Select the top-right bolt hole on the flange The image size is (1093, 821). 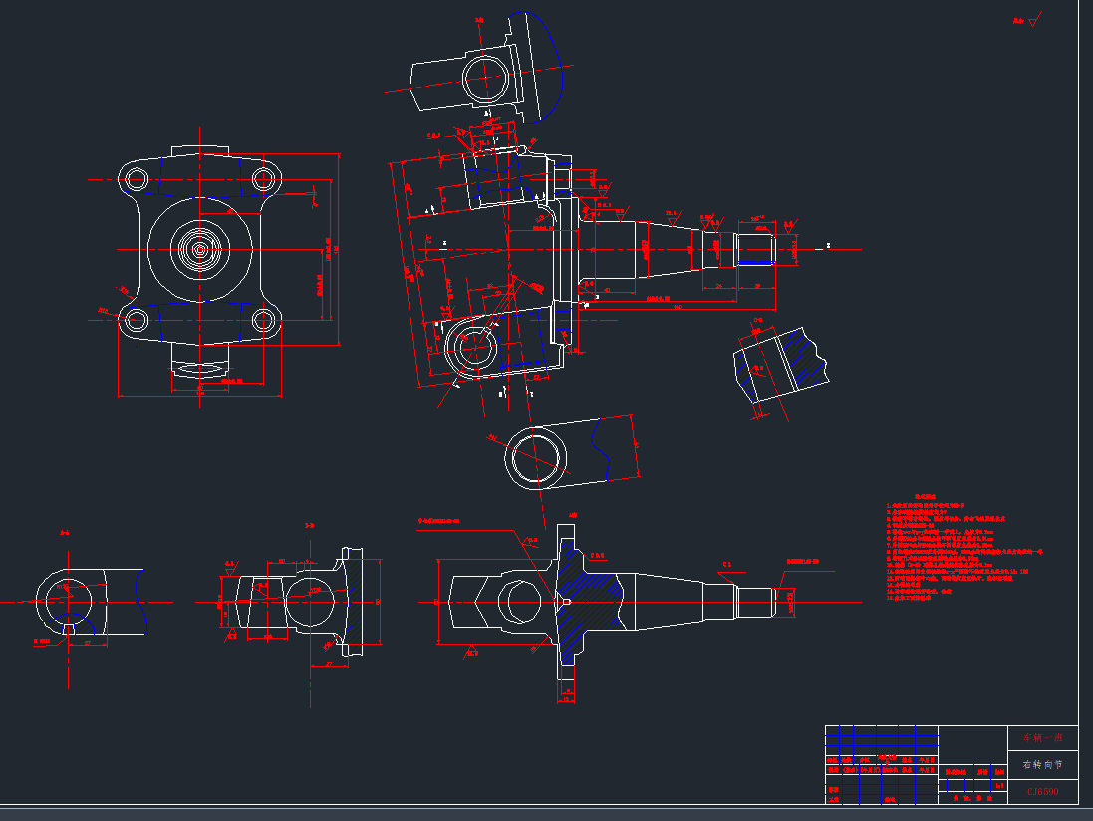(263, 179)
